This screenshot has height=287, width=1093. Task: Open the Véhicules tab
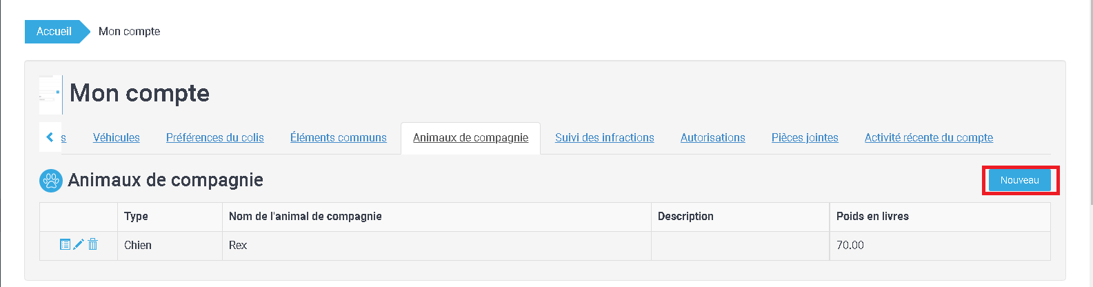point(117,137)
